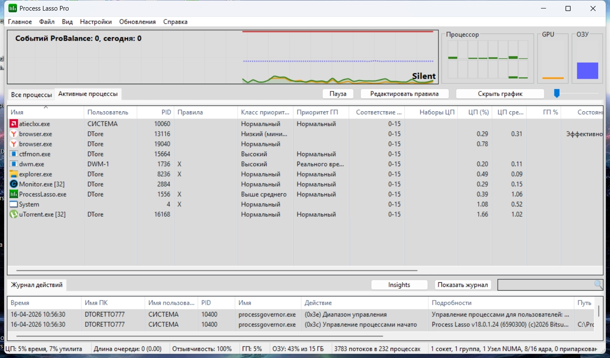Screen dimensions: 610x358
Task: Click the GPU usage gauge
Action: pyautogui.click(x=553, y=59)
